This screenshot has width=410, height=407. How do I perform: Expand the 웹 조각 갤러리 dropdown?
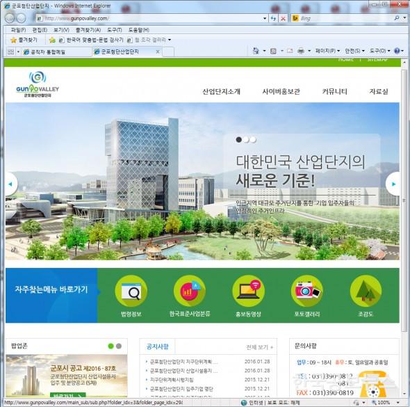click(170, 40)
